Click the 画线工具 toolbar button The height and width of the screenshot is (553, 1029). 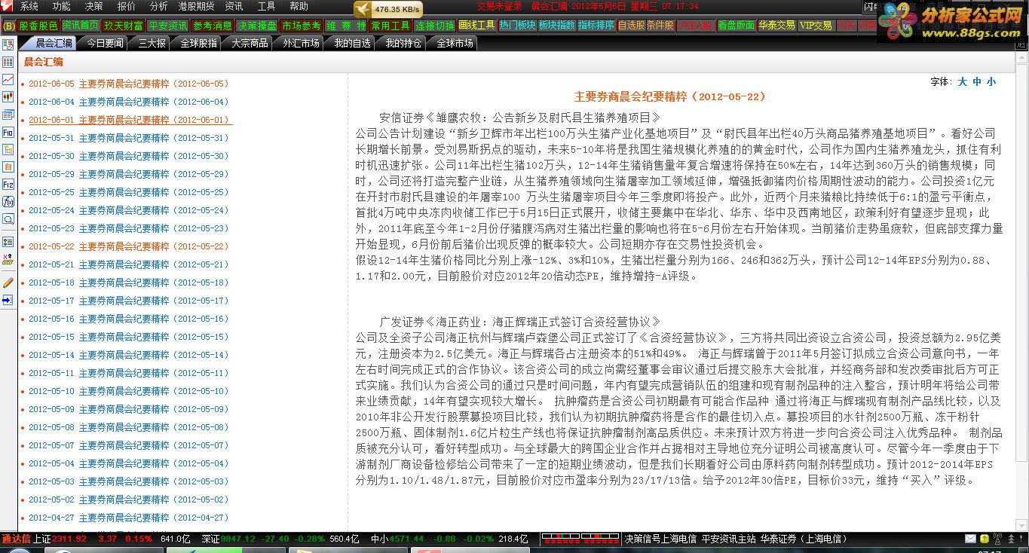point(476,26)
